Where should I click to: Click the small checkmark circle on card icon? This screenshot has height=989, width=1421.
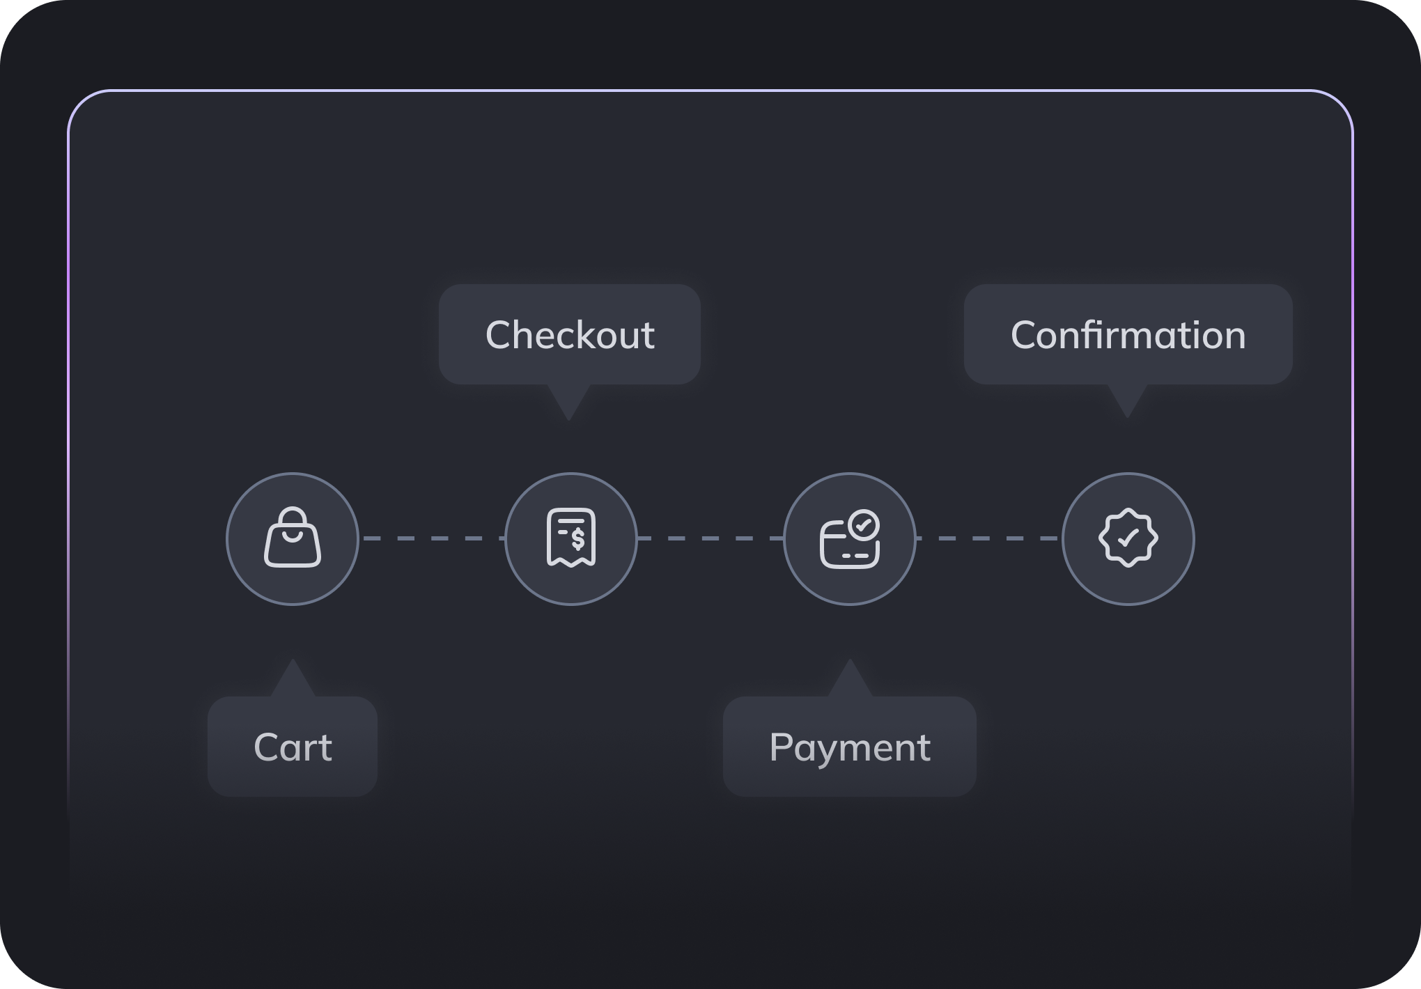864,525
